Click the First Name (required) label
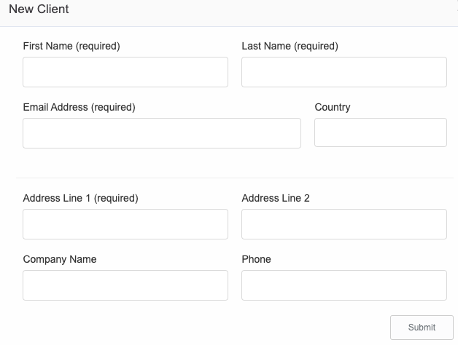Image resolution: width=458 pixels, height=345 pixels. pos(71,46)
